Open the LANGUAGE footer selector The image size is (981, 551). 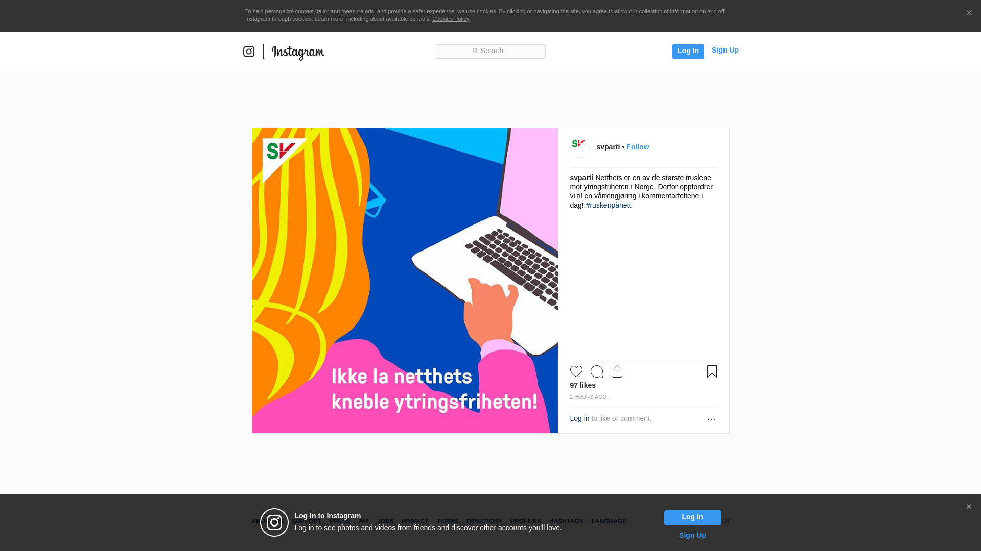click(609, 521)
